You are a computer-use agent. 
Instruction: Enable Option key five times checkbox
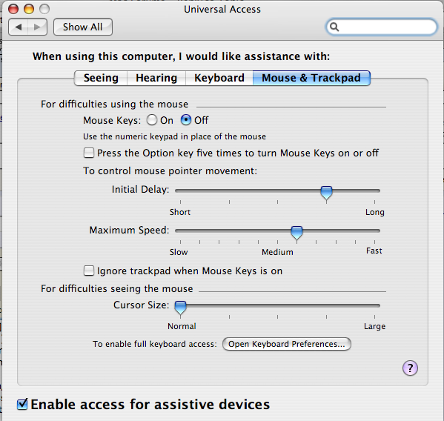pos(89,153)
